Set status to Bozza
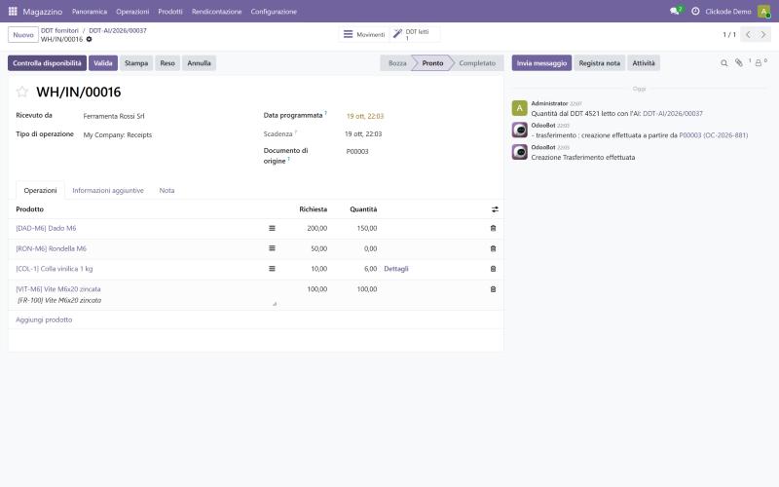The image size is (779, 487). (x=397, y=63)
